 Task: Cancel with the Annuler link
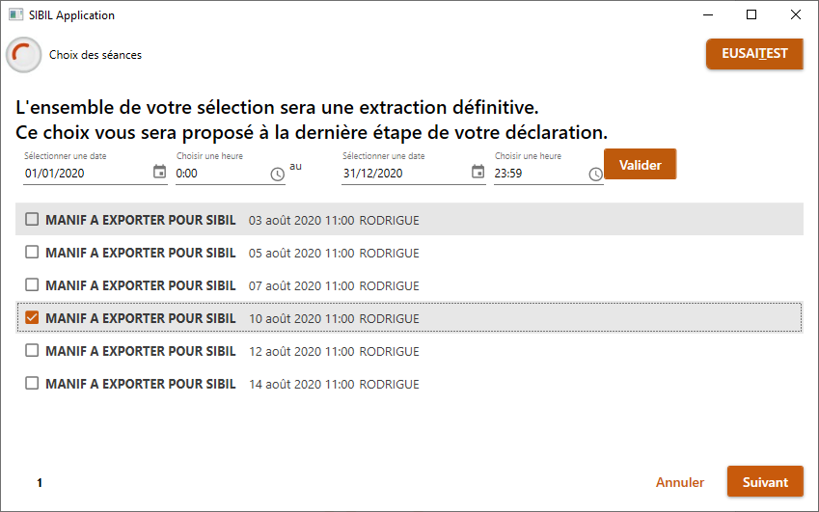[x=679, y=482]
